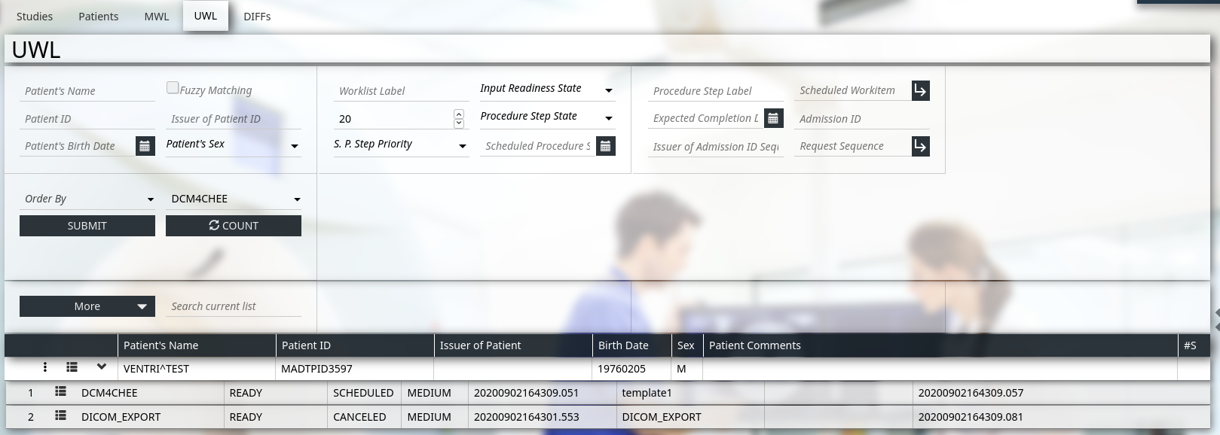Select the UWL tab
The height and width of the screenshot is (435, 1220).
tap(206, 16)
